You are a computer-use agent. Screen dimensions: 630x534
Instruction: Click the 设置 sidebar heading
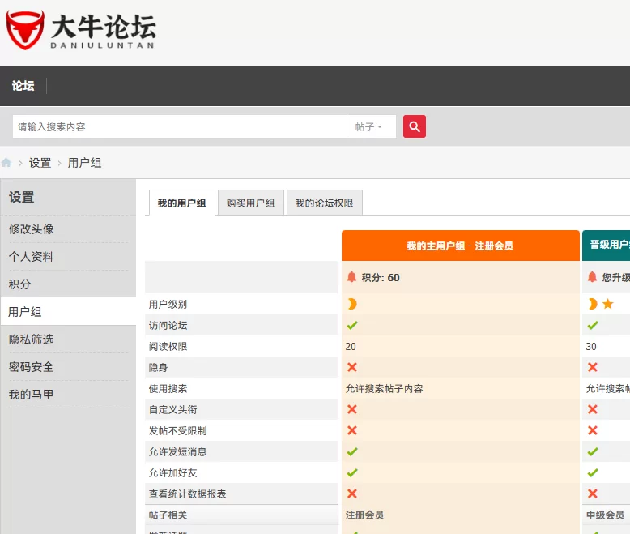(22, 197)
